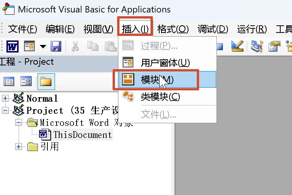Click the Copy toolbar icon
Image resolution: width=292 pixels, height=195 pixels.
pyautogui.click(x=93, y=46)
